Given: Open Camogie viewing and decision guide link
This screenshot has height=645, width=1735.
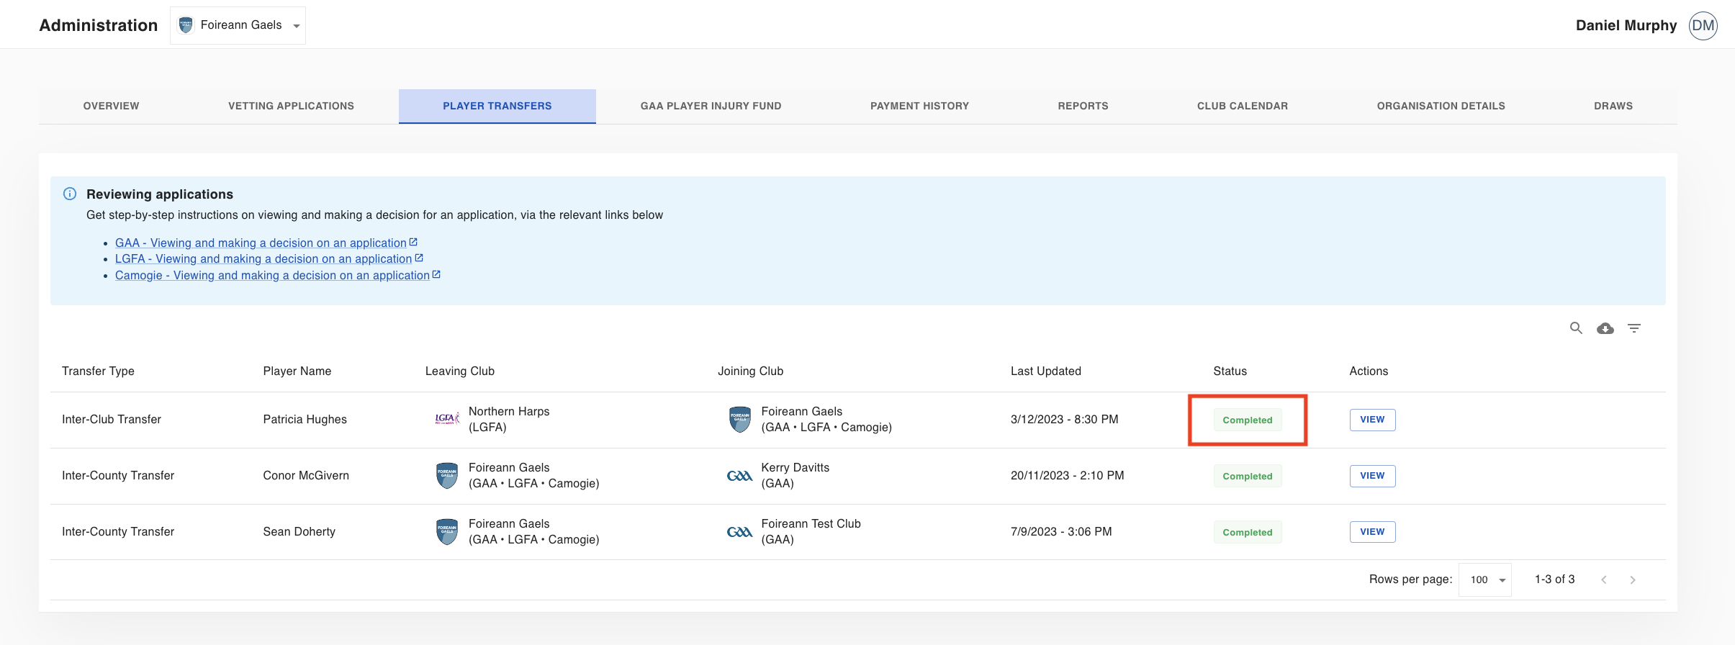Looking at the screenshot, I should pos(277,275).
